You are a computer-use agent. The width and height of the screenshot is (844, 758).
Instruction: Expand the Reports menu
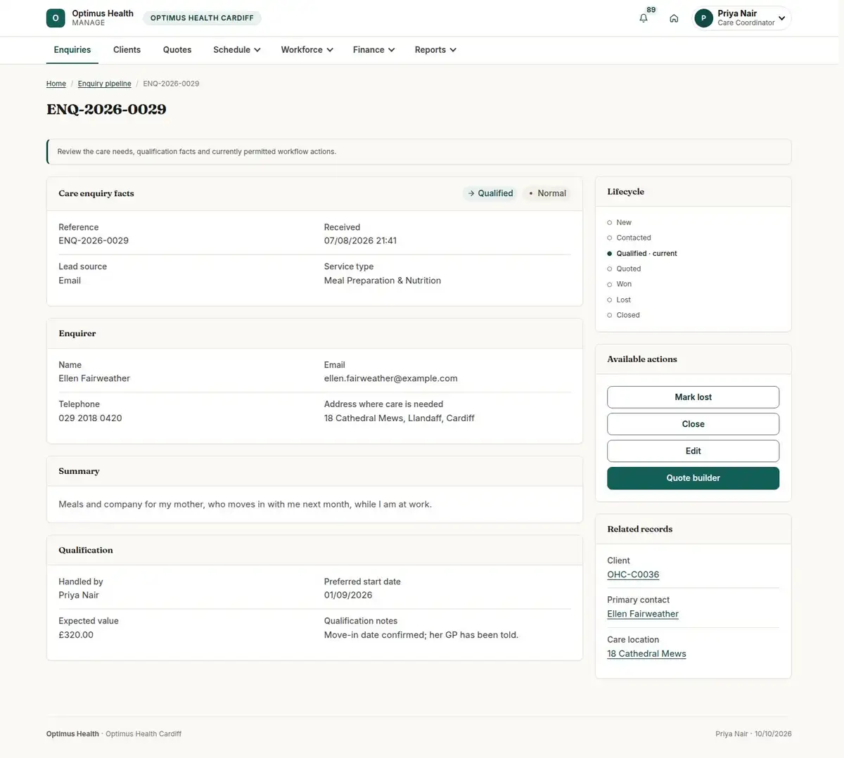pos(435,50)
